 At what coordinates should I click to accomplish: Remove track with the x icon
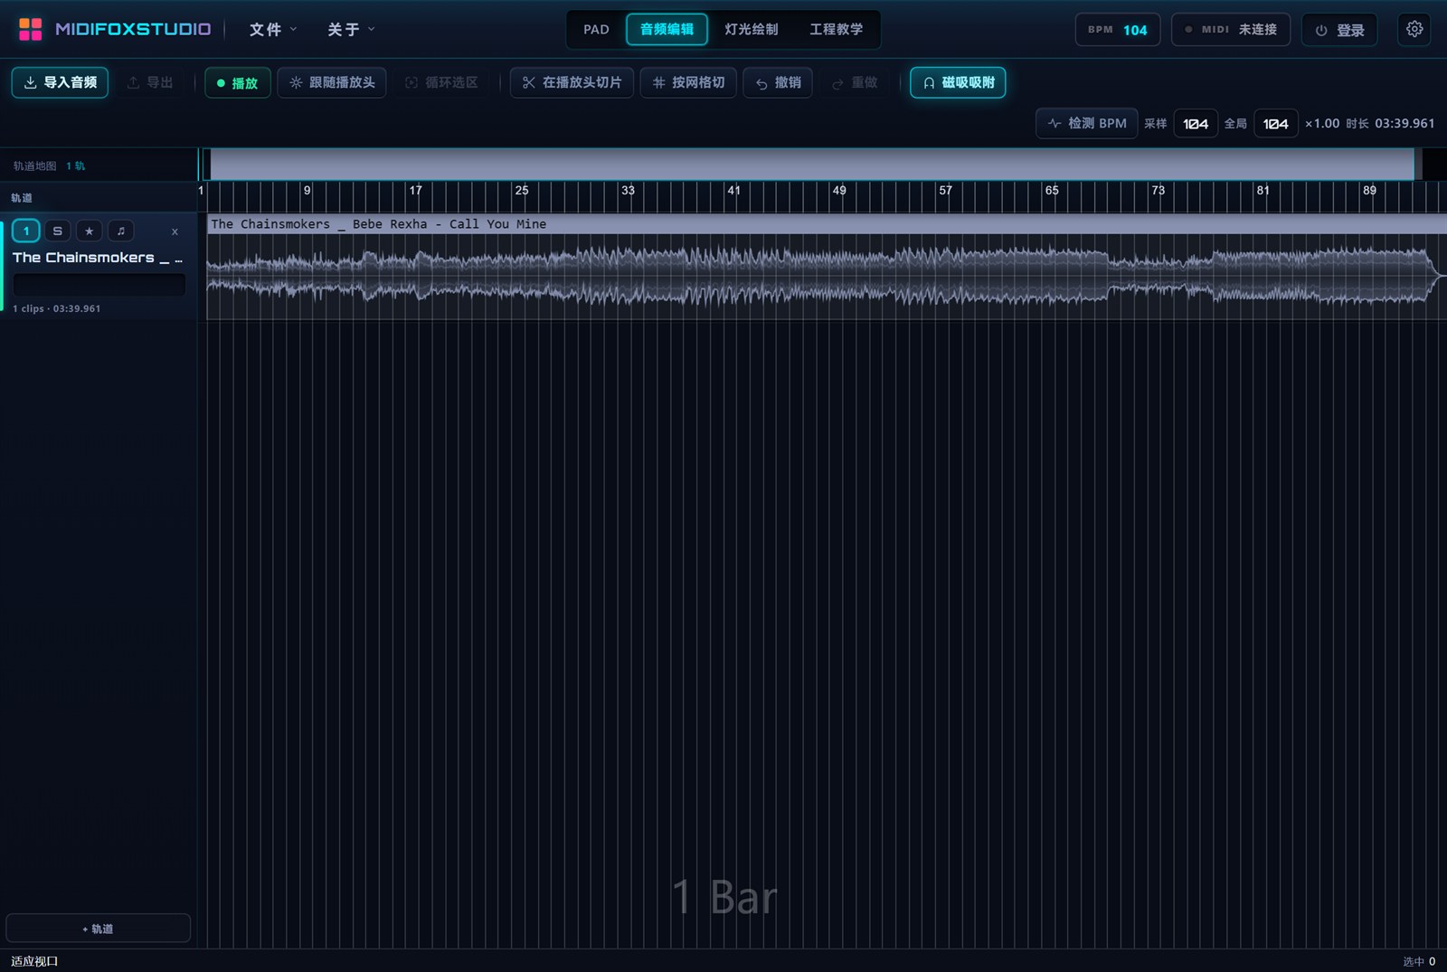(x=175, y=232)
